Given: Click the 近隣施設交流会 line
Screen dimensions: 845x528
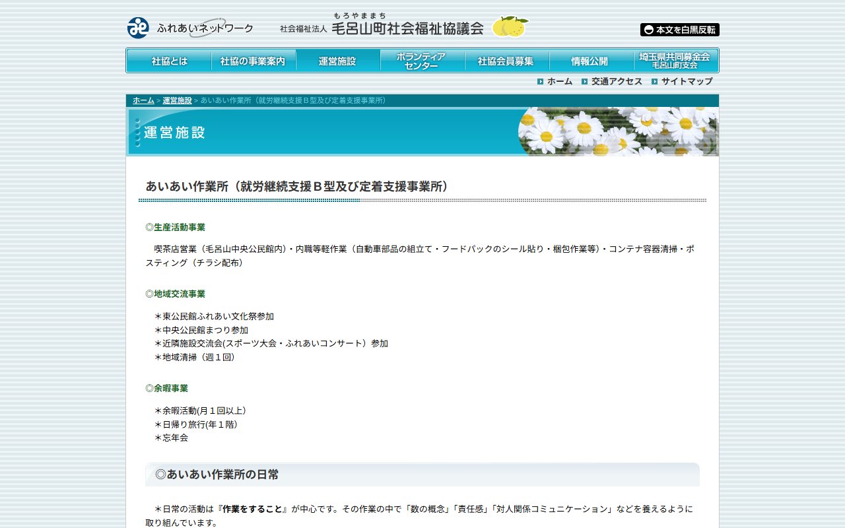Looking at the screenshot, I should [271, 343].
